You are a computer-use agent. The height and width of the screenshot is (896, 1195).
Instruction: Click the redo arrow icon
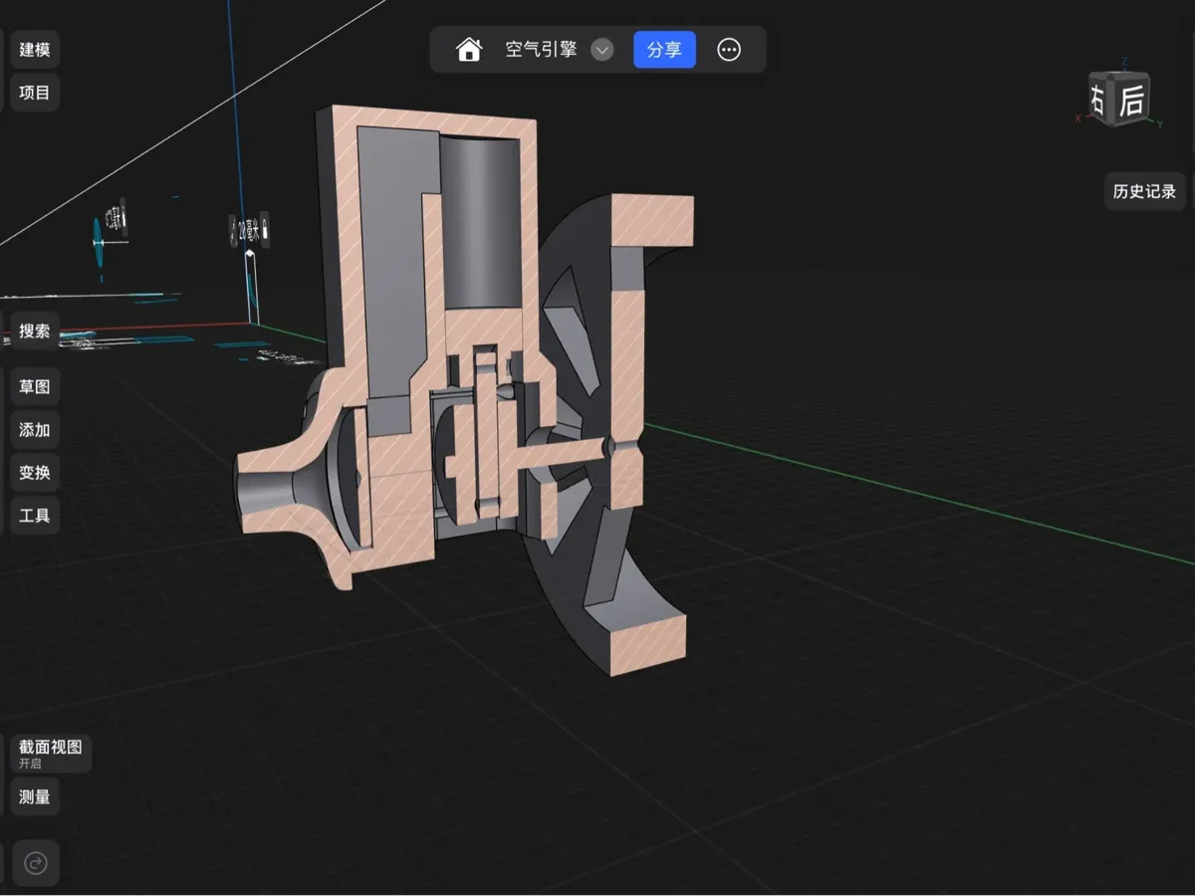35,863
